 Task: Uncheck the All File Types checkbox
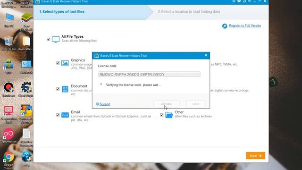coord(48,39)
